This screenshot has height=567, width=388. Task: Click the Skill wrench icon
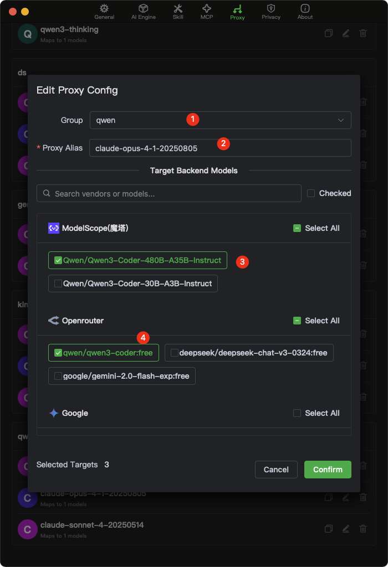[178, 9]
